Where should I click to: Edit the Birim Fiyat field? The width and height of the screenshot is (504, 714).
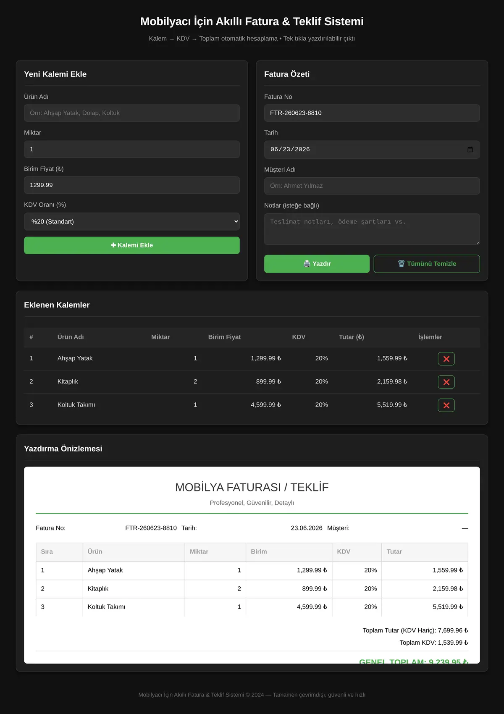click(132, 185)
